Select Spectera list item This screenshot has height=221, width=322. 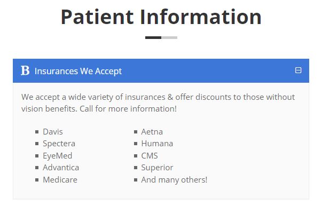59,144
